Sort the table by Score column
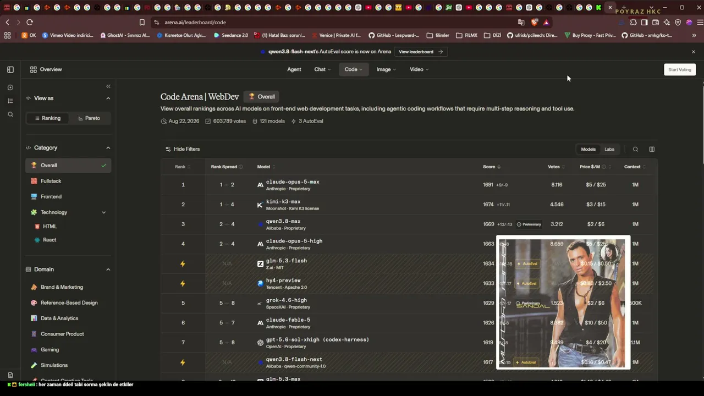Image resolution: width=704 pixels, height=396 pixels. [492, 167]
